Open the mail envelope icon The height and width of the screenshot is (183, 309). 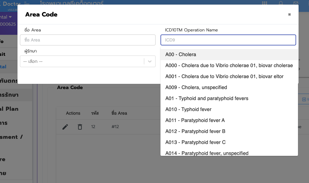point(296,3)
